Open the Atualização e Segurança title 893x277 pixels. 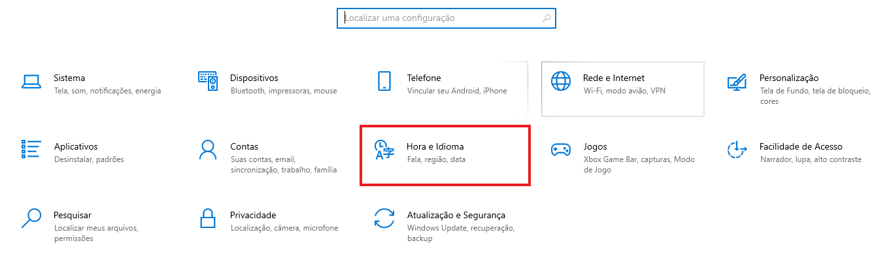456,215
